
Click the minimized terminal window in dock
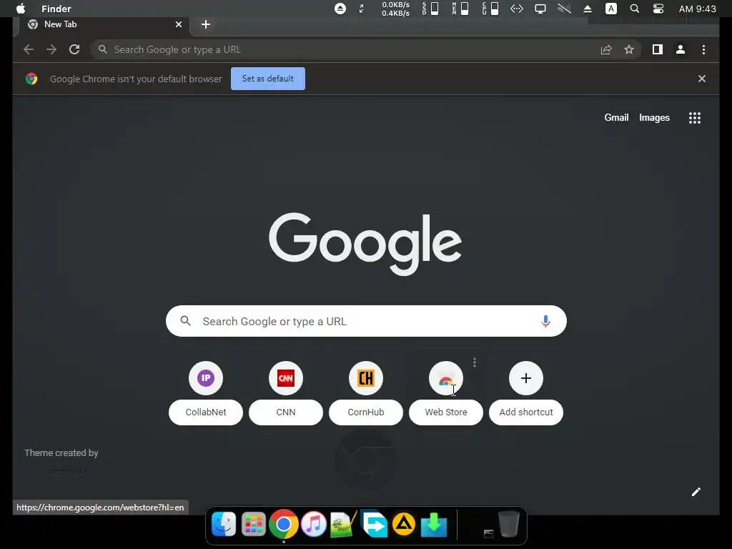[x=488, y=533]
